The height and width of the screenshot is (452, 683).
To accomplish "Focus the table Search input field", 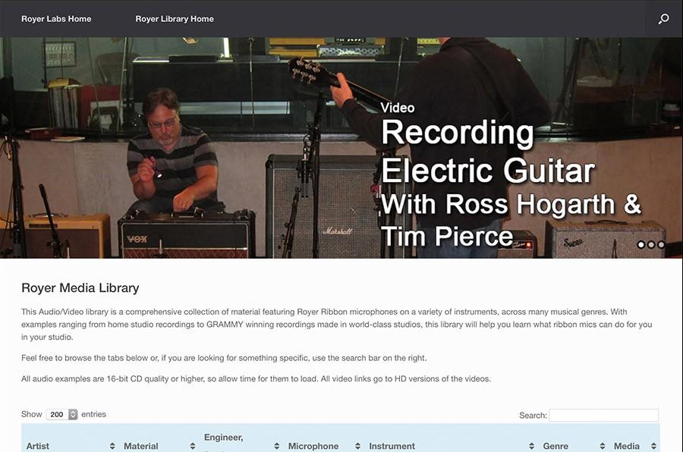I will (604, 415).
